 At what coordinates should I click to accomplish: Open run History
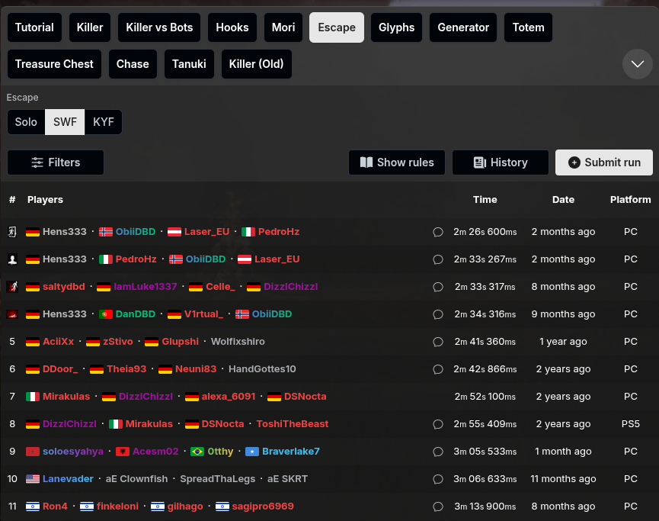point(501,162)
